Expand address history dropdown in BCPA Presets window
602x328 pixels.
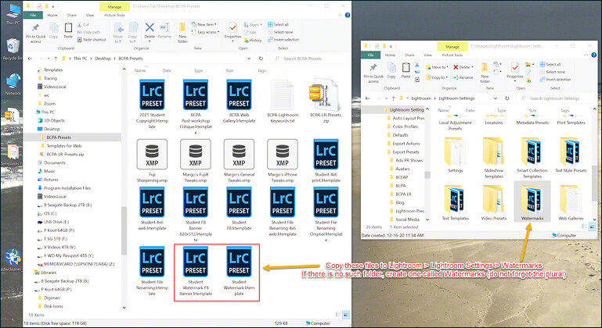coord(249,59)
